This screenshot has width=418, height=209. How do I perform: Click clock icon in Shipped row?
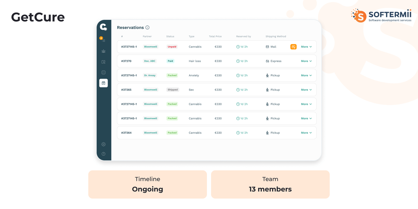point(238,90)
